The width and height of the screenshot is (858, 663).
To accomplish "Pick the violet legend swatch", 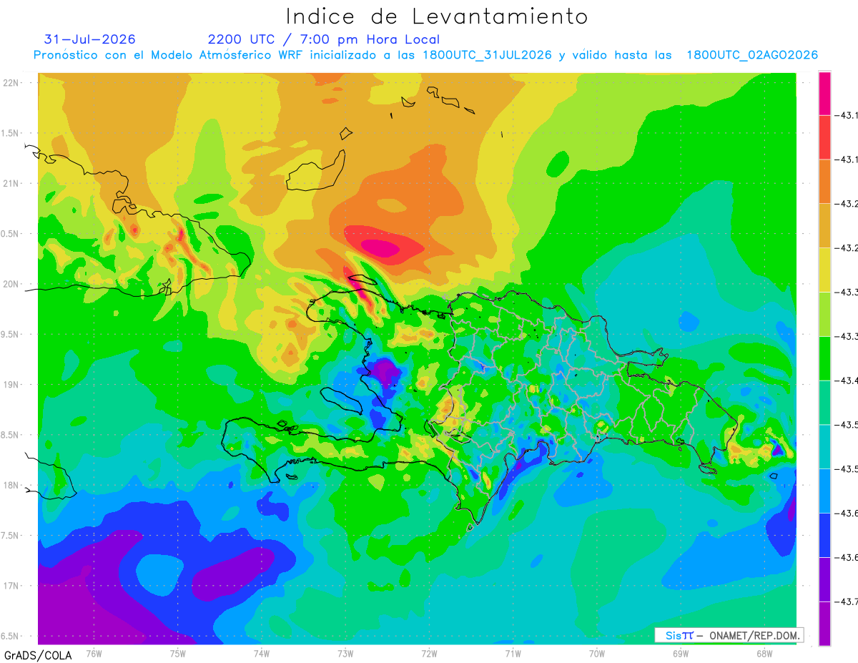I will 824,579.
